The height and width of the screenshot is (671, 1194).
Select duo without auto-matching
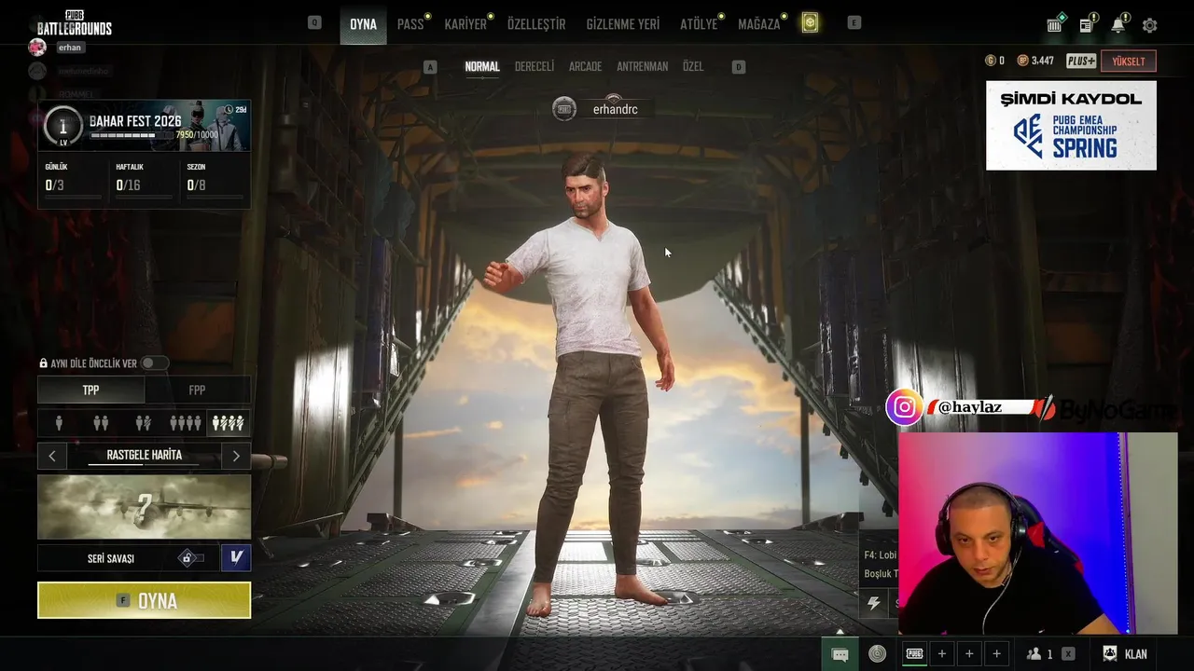click(x=143, y=423)
